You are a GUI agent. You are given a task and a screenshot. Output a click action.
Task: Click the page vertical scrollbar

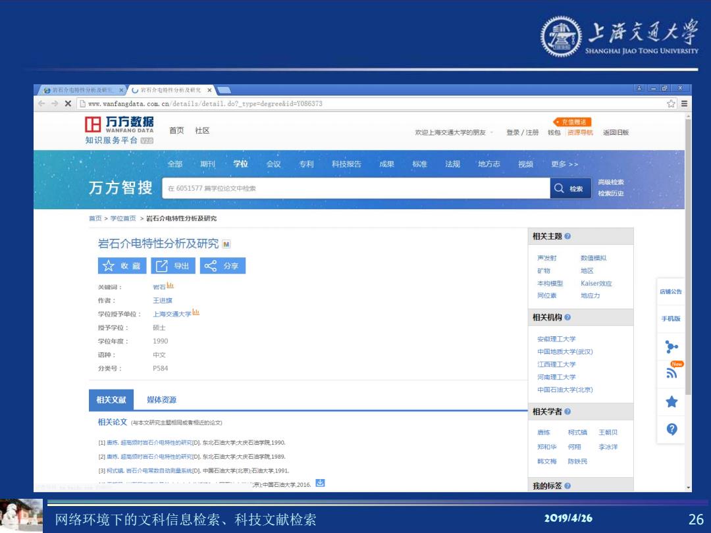(x=688, y=256)
